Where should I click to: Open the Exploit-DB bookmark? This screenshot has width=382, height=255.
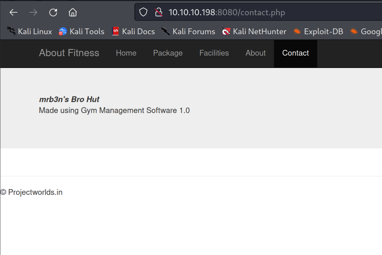click(x=318, y=31)
